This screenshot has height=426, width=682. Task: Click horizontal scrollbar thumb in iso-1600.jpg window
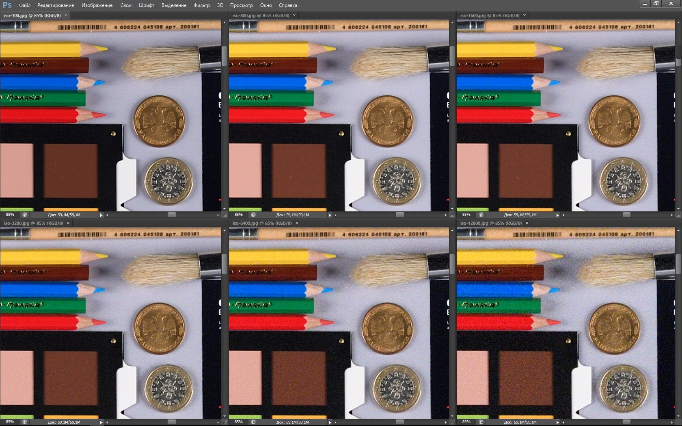coord(626,215)
